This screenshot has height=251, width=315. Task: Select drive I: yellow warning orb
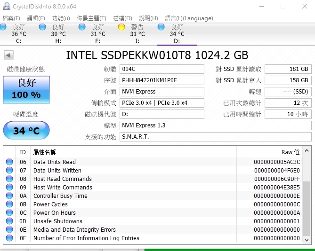121,27
